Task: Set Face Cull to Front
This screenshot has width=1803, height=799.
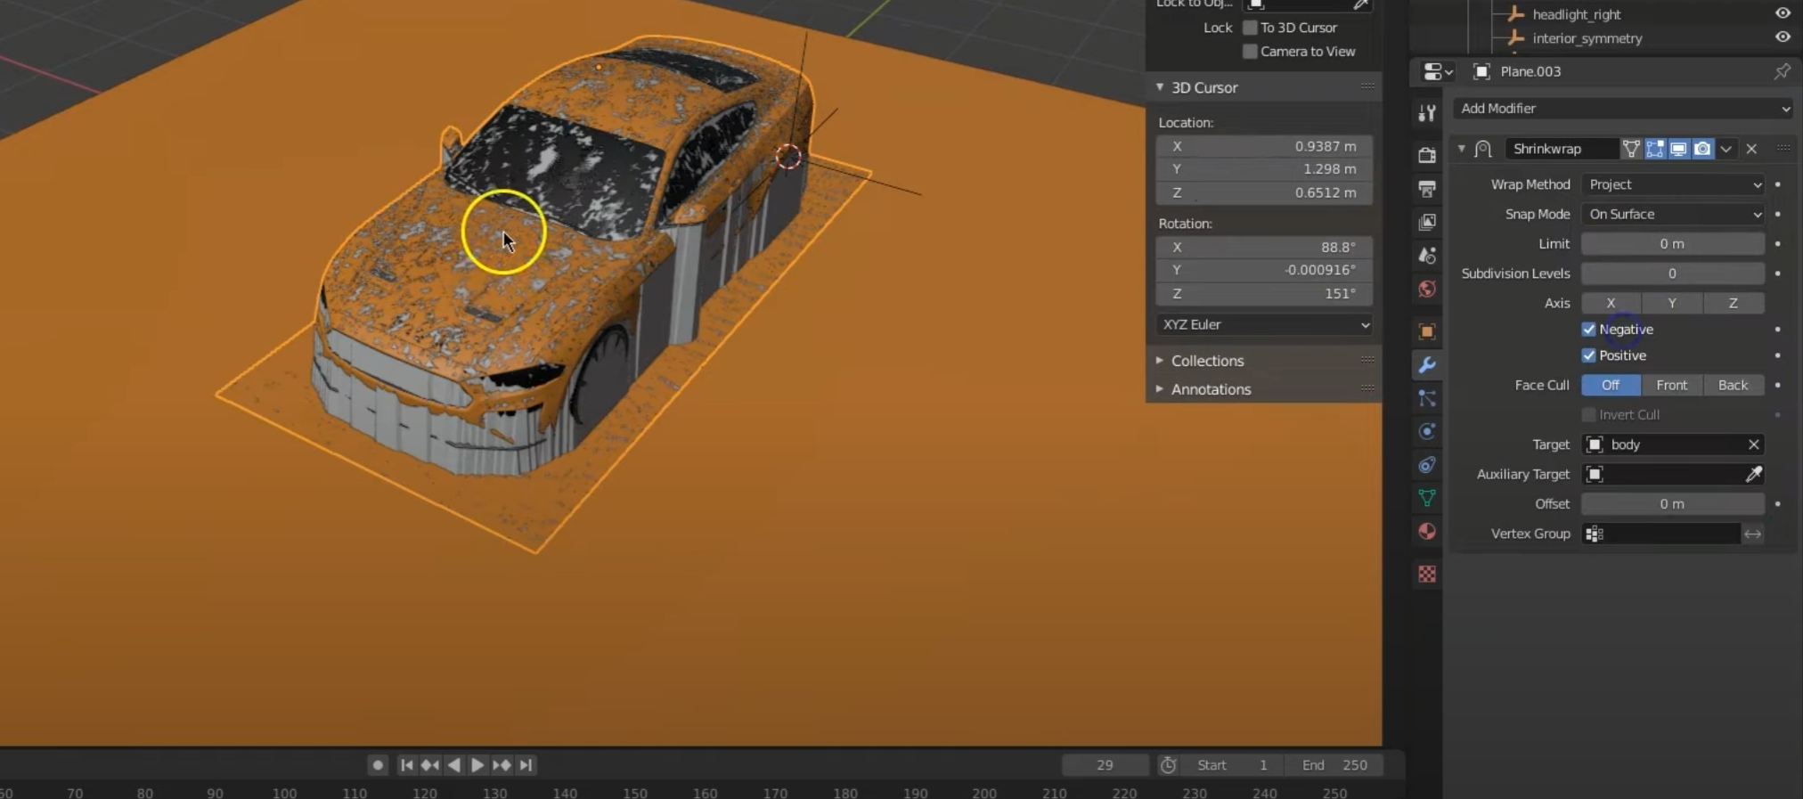Action: (1671, 385)
